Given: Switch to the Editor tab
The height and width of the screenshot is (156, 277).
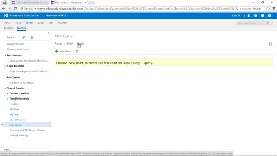Looking at the screenshot, I should pyautogui.click(x=70, y=44).
